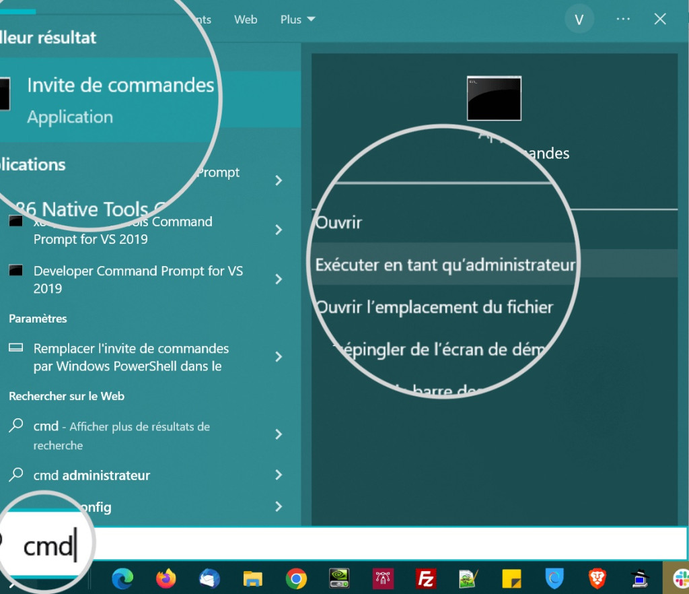Expand arrow on the row ending in onfig

[x=279, y=506]
